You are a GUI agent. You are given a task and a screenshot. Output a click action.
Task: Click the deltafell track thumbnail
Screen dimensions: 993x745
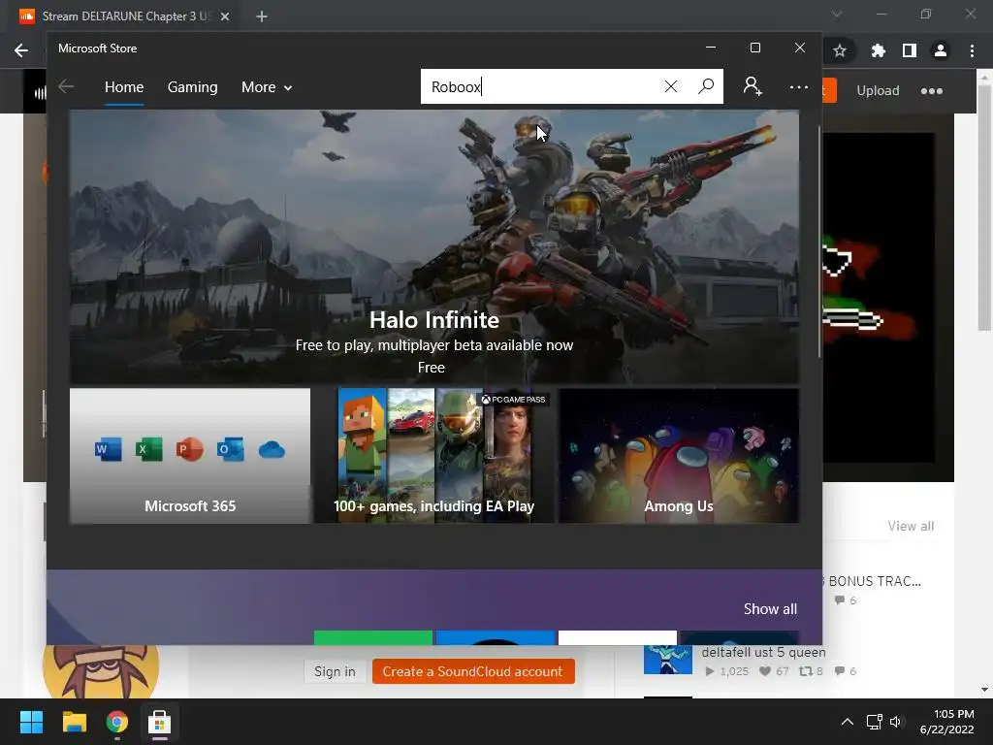668,660
